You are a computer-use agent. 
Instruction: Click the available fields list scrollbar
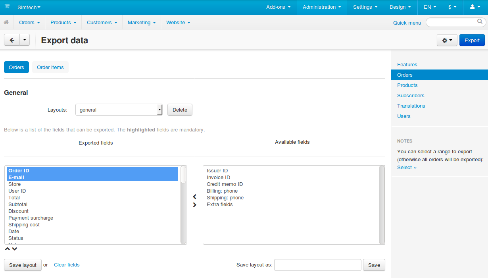tap(382, 205)
